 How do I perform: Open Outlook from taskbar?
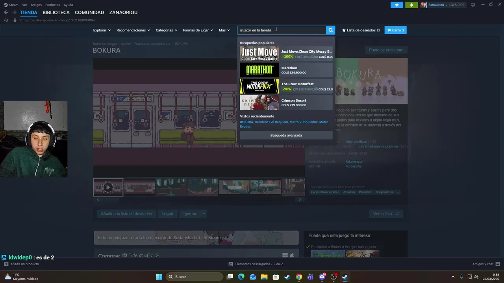click(253, 277)
